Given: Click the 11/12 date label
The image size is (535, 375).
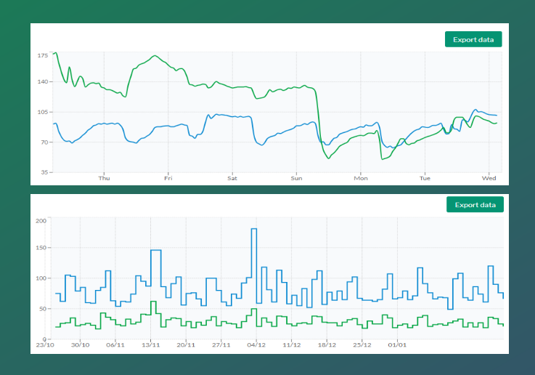Looking at the screenshot, I should point(292,345).
